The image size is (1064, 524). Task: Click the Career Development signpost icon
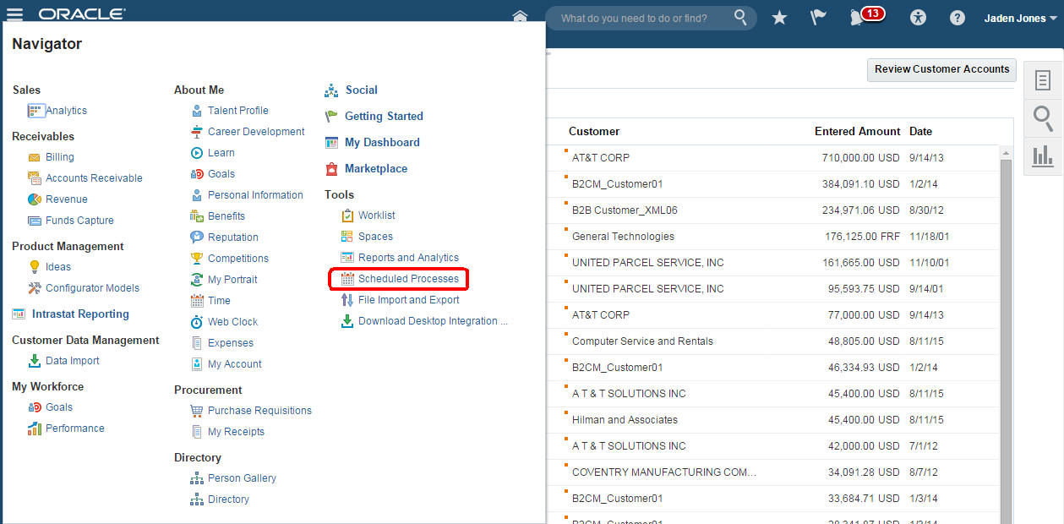[197, 132]
